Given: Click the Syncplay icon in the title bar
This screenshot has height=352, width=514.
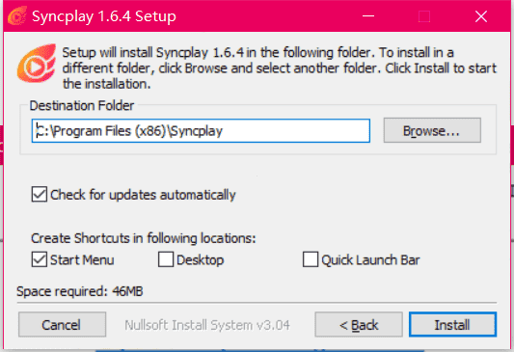Looking at the screenshot, I should [17, 15].
